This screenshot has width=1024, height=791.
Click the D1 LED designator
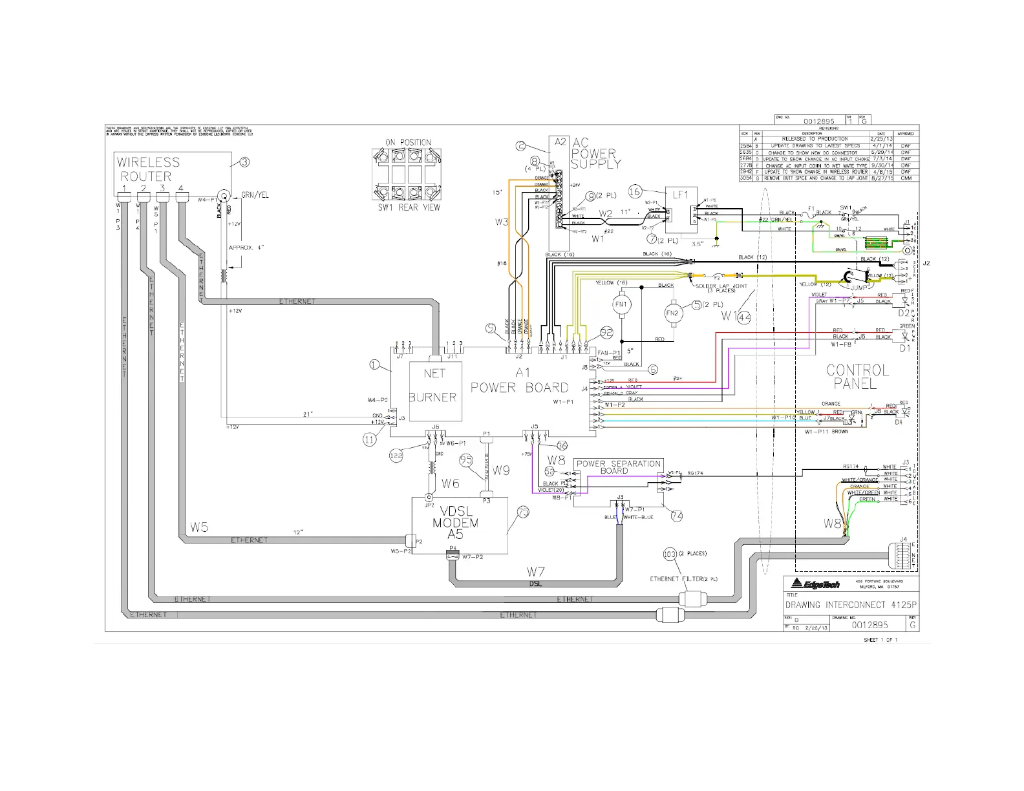tap(904, 348)
